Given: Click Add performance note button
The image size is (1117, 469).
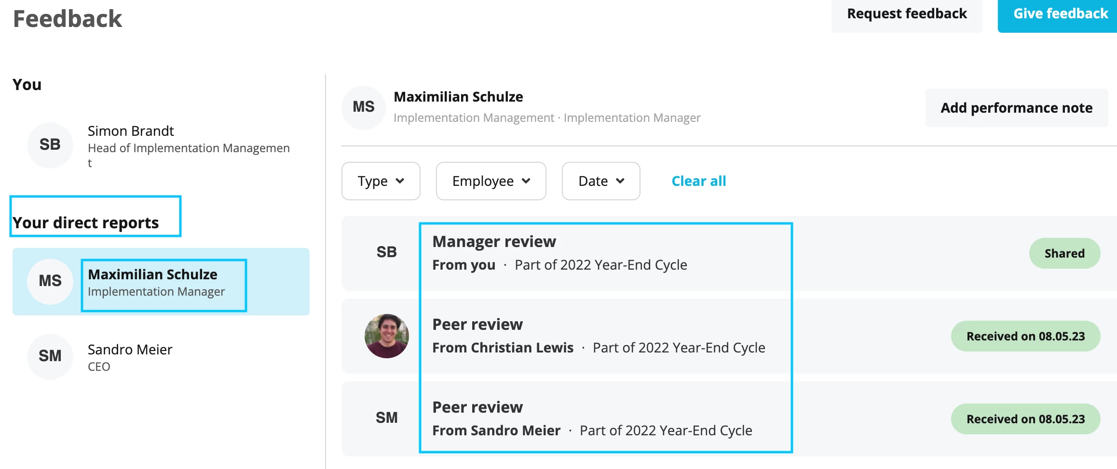Looking at the screenshot, I should (x=1017, y=108).
